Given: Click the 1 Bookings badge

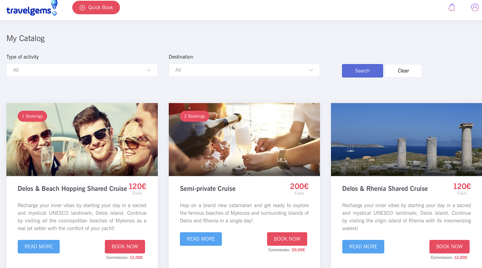Looking at the screenshot, I should pos(32,116).
